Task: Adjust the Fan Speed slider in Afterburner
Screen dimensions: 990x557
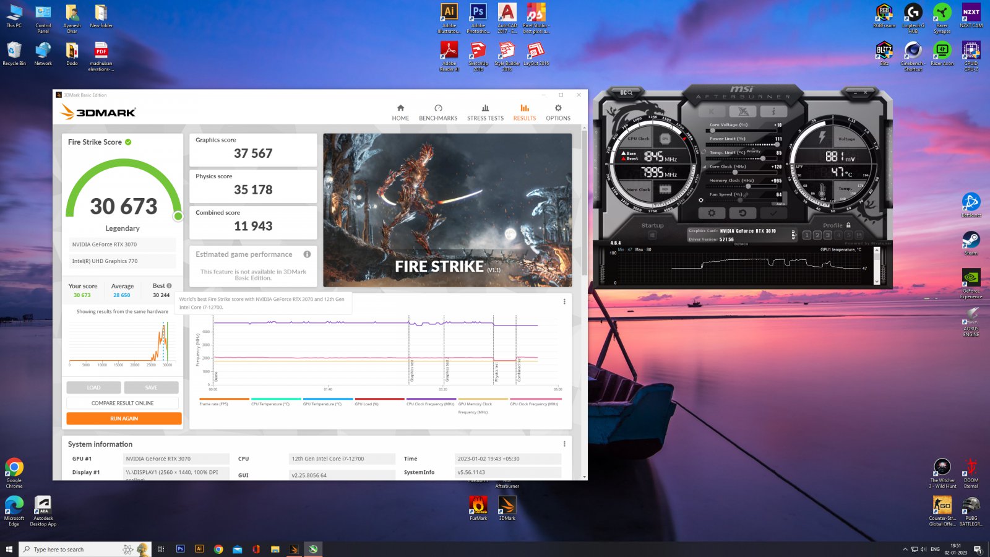Action: [x=741, y=200]
